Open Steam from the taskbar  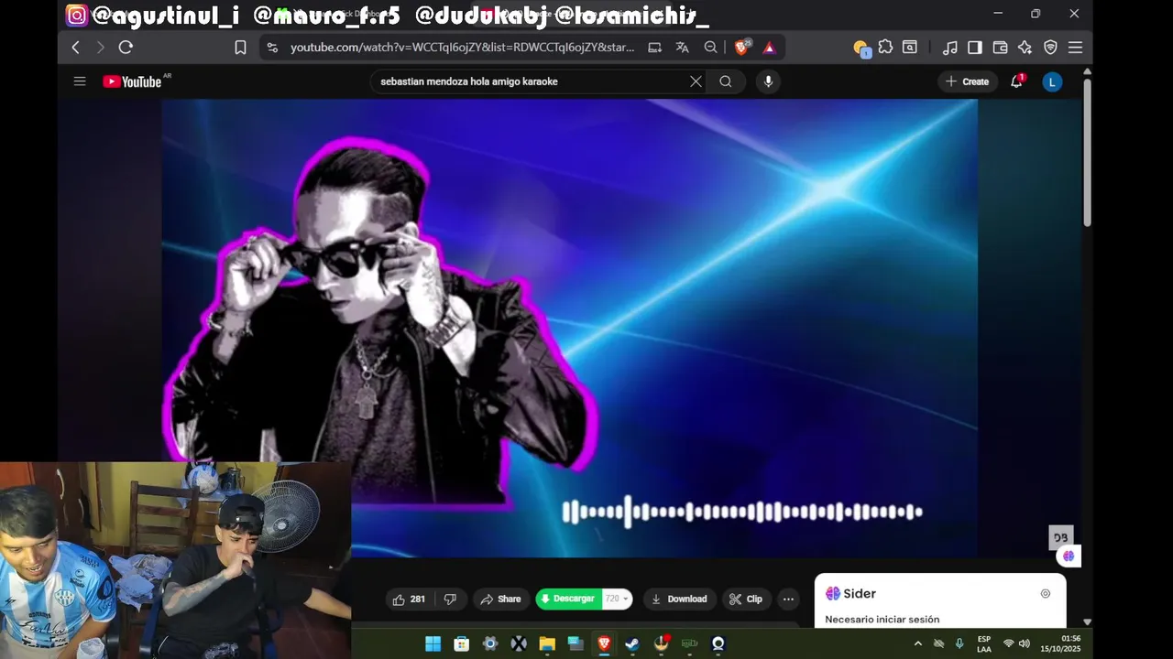coord(632,643)
